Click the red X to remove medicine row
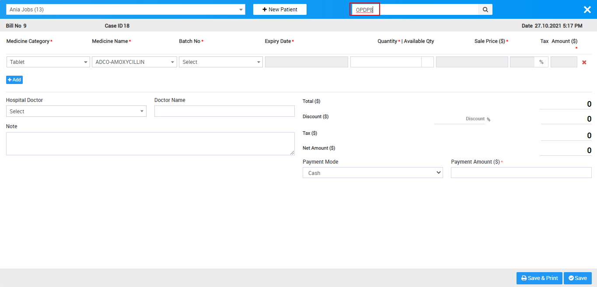 coord(584,62)
